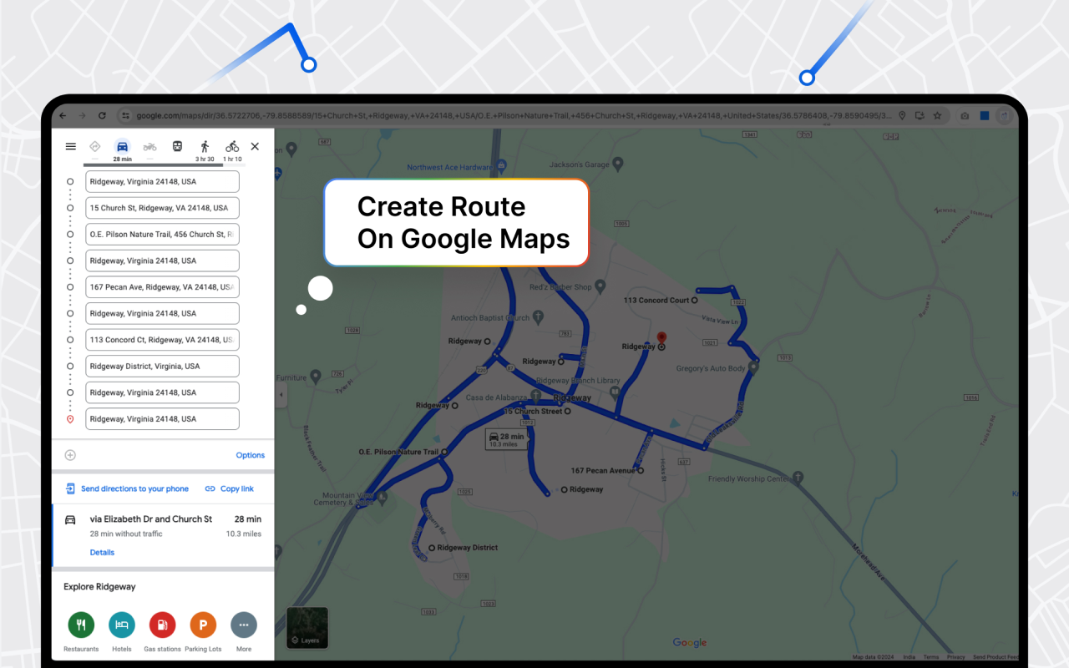The width and height of the screenshot is (1069, 668).
Task: Edit the 113 Concord Ct destination field
Action: [x=162, y=340]
